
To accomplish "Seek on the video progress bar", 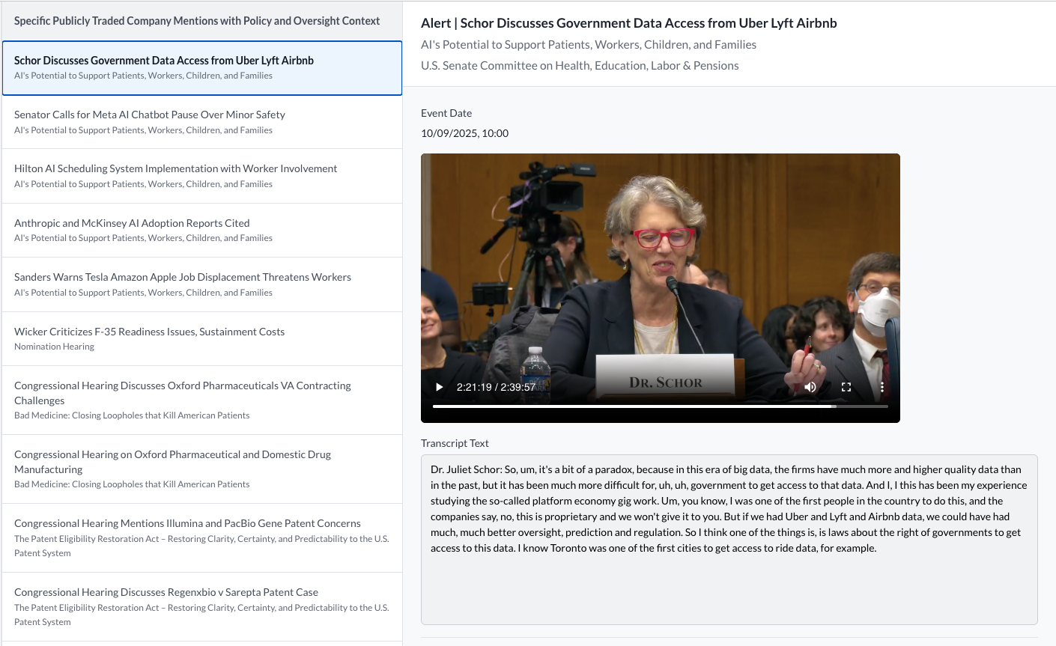I will (661, 406).
